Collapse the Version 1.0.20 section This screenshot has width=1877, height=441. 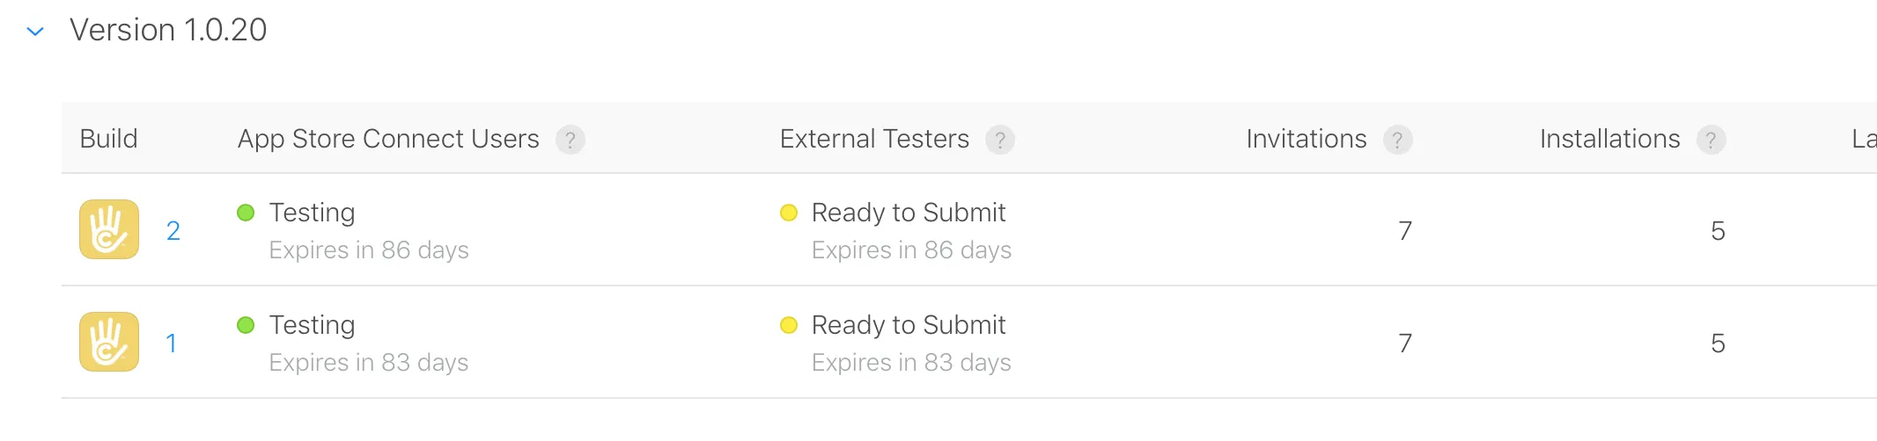pos(35,32)
